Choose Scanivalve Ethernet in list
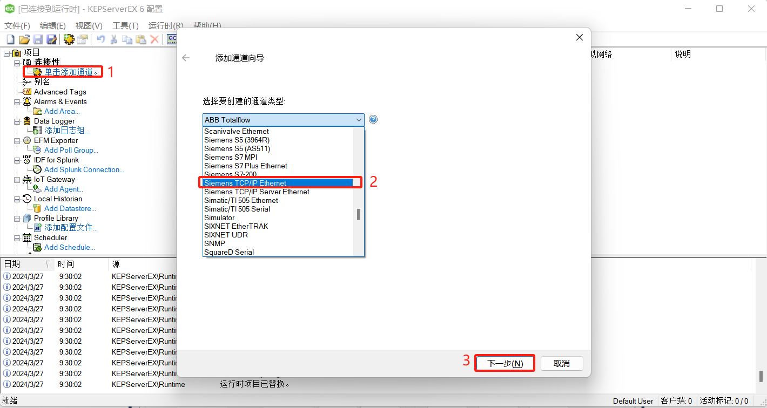 [278, 131]
